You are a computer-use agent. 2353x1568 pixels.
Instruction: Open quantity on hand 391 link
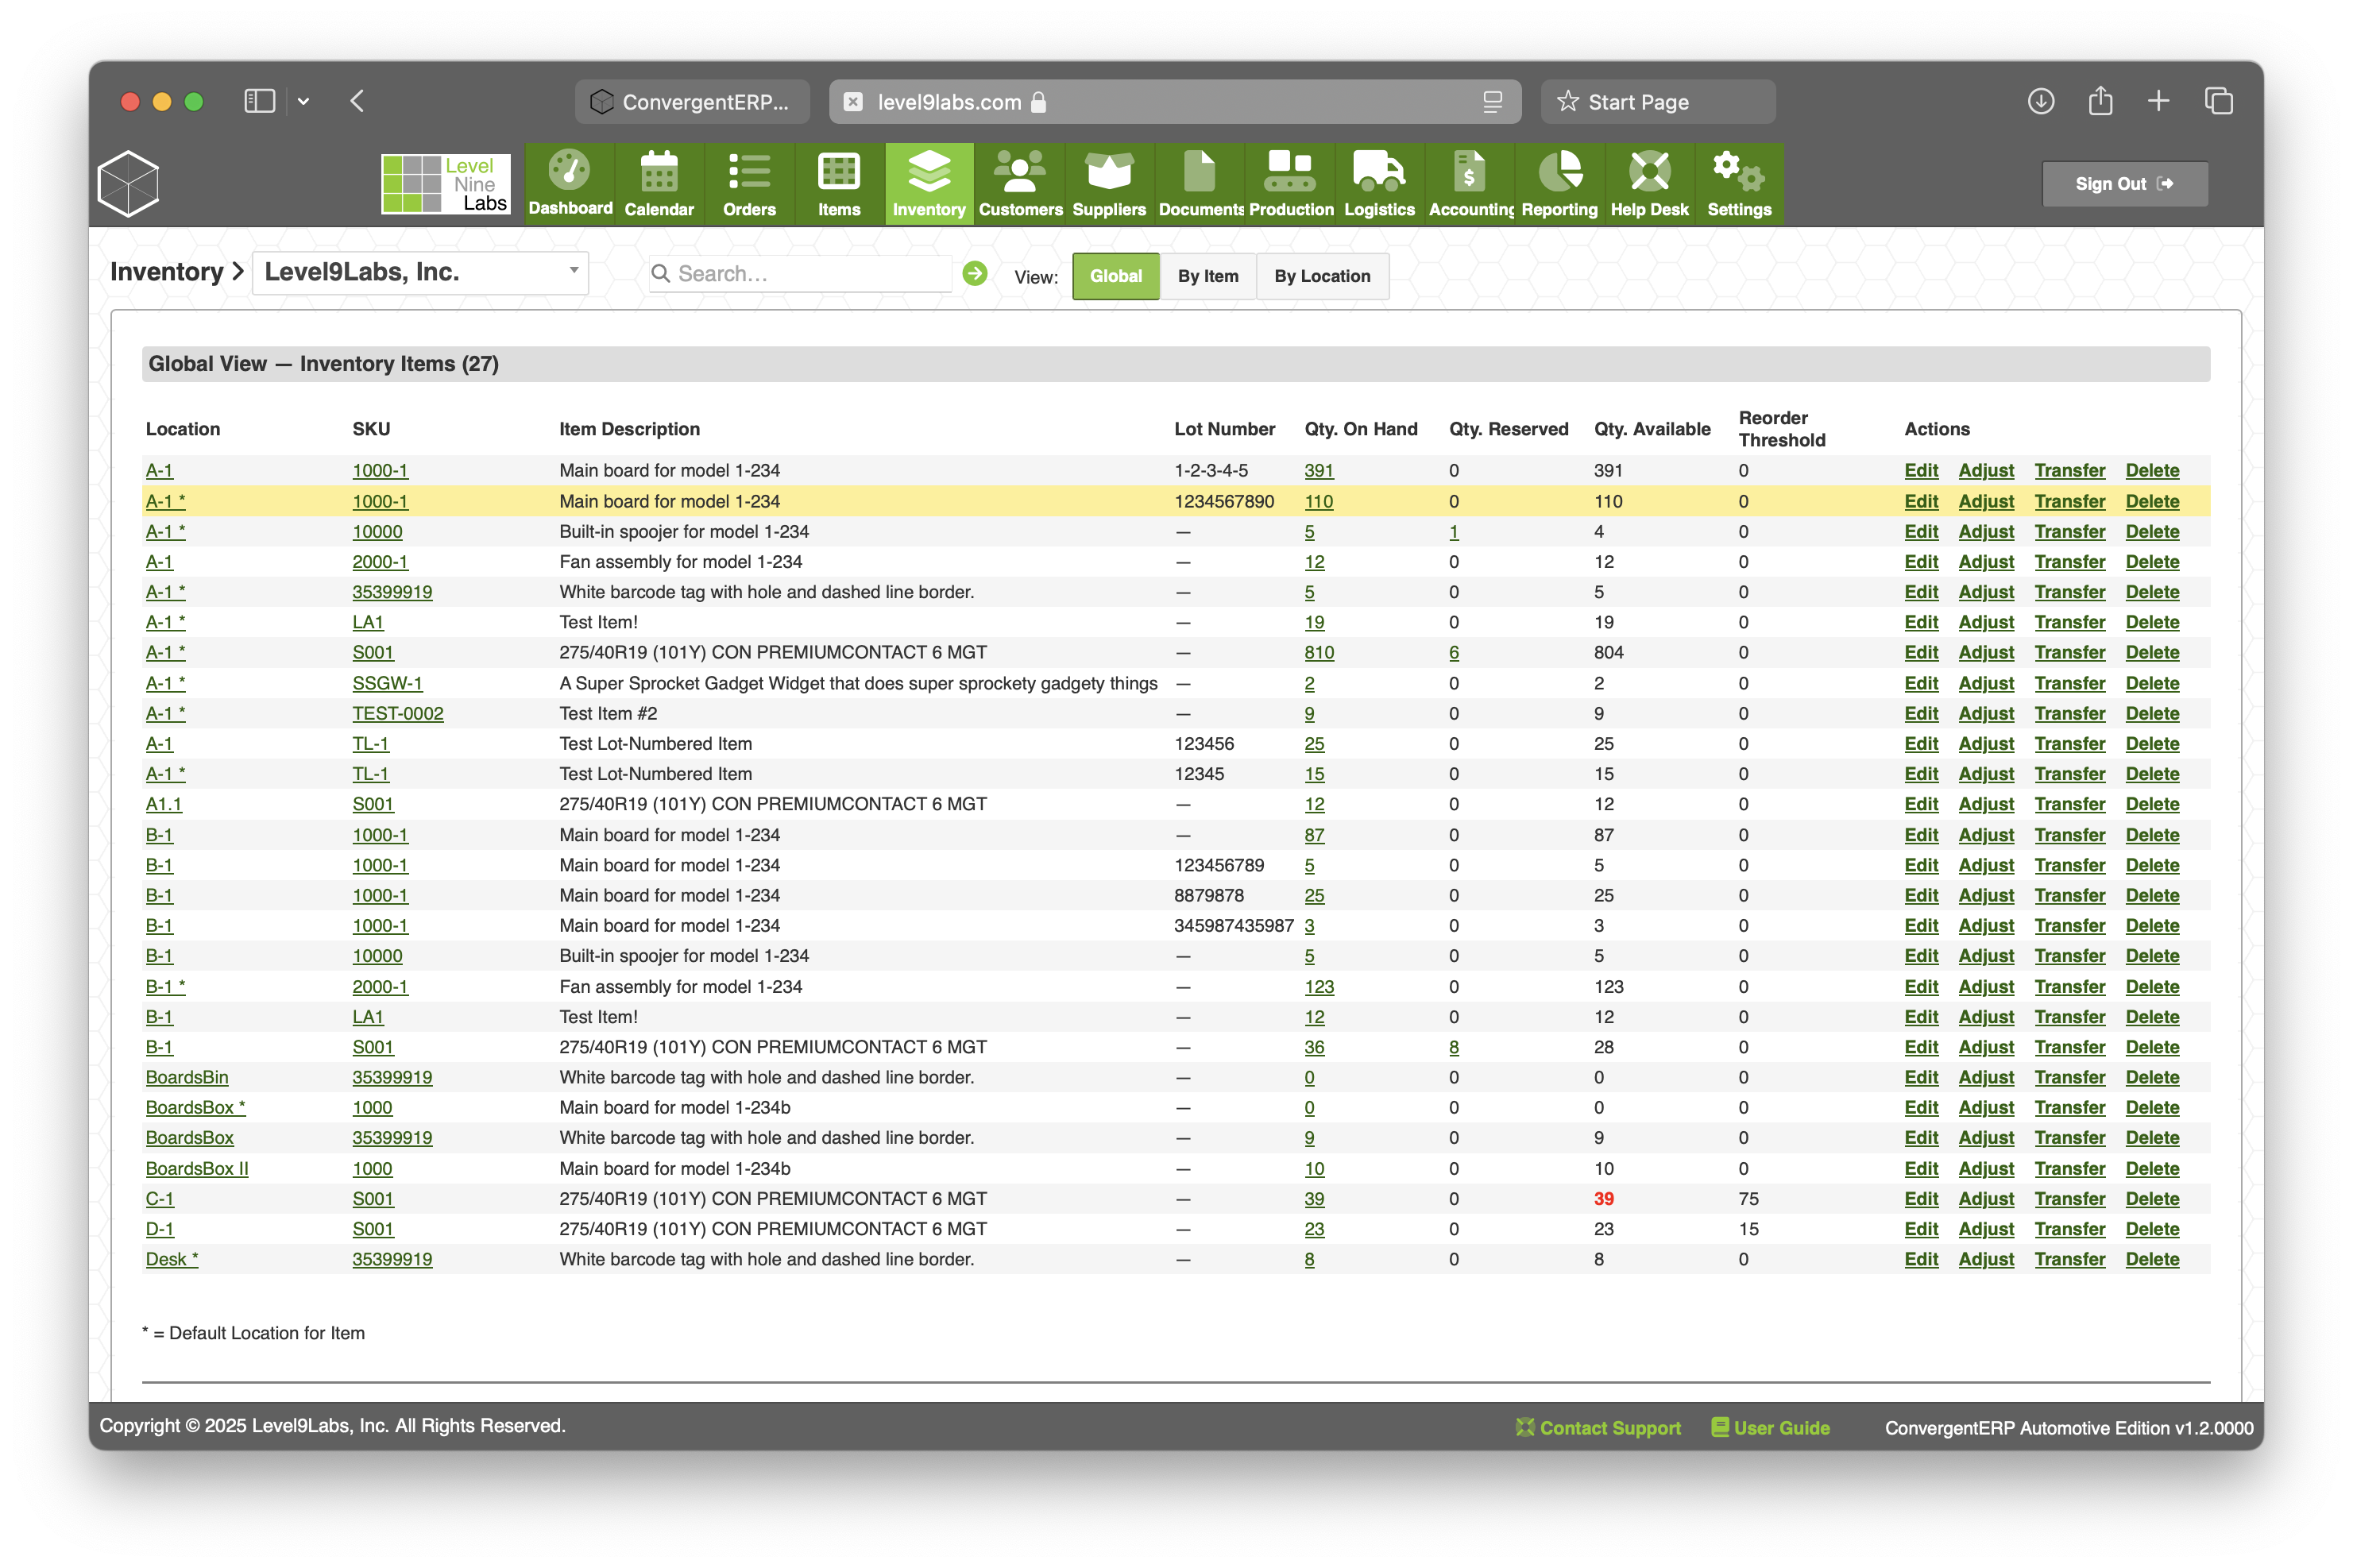pos(1319,470)
